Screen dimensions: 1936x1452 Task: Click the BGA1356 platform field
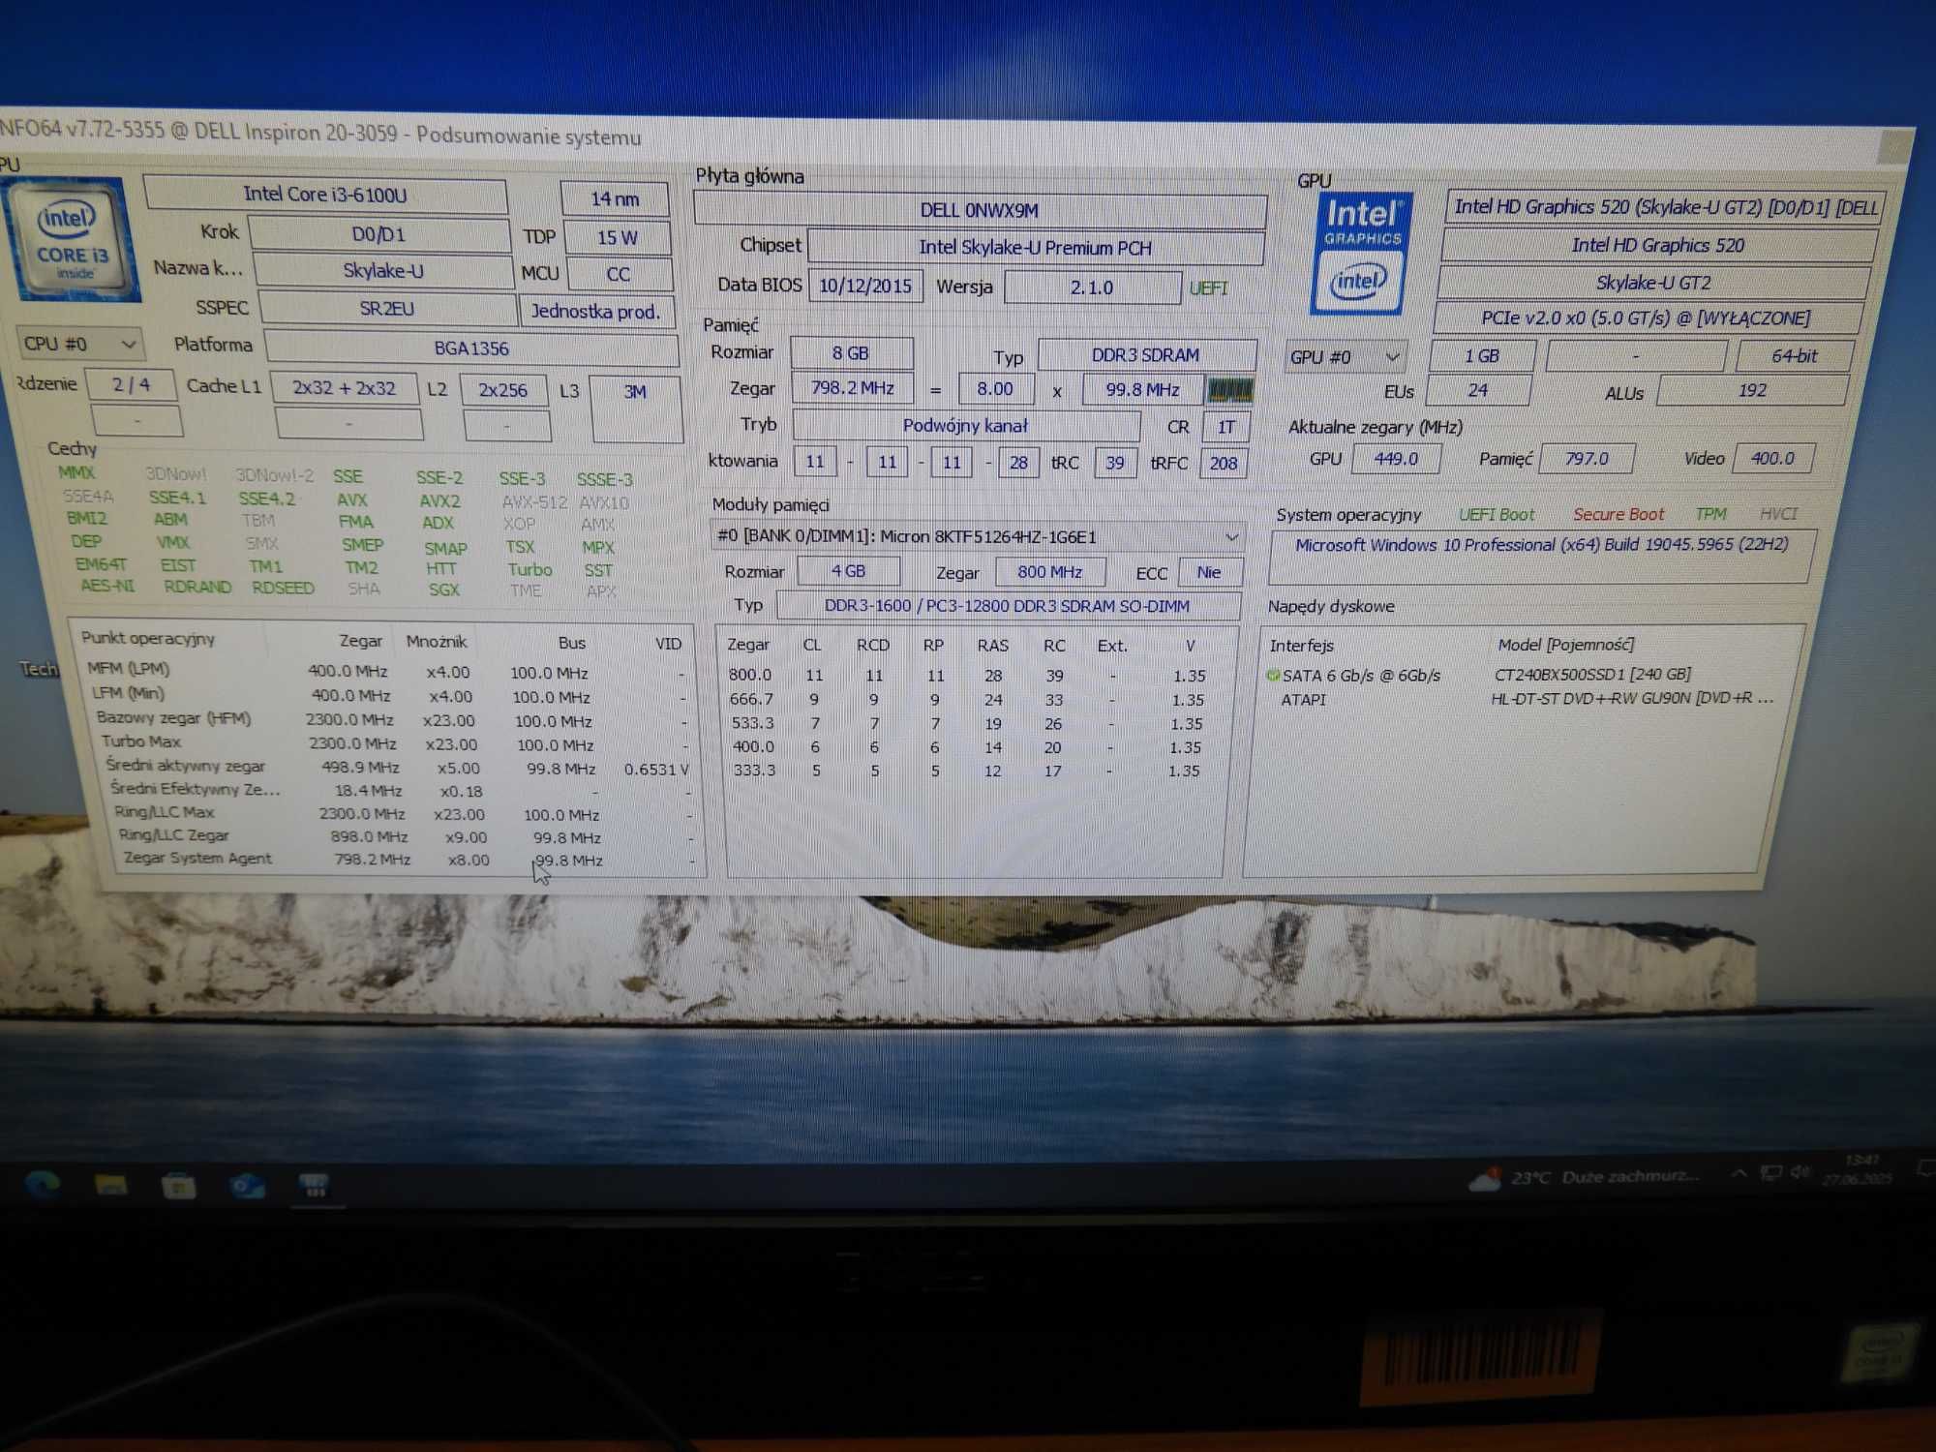click(x=471, y=348)
